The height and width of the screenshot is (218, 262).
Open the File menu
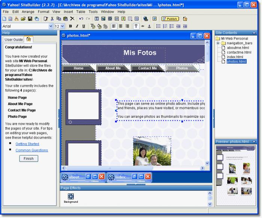(6, 12)
